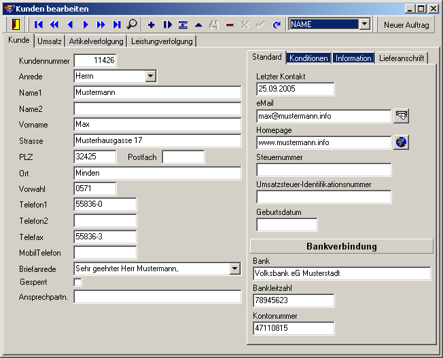Click the Postfach field
443x358 pixels.
(183, 157)
